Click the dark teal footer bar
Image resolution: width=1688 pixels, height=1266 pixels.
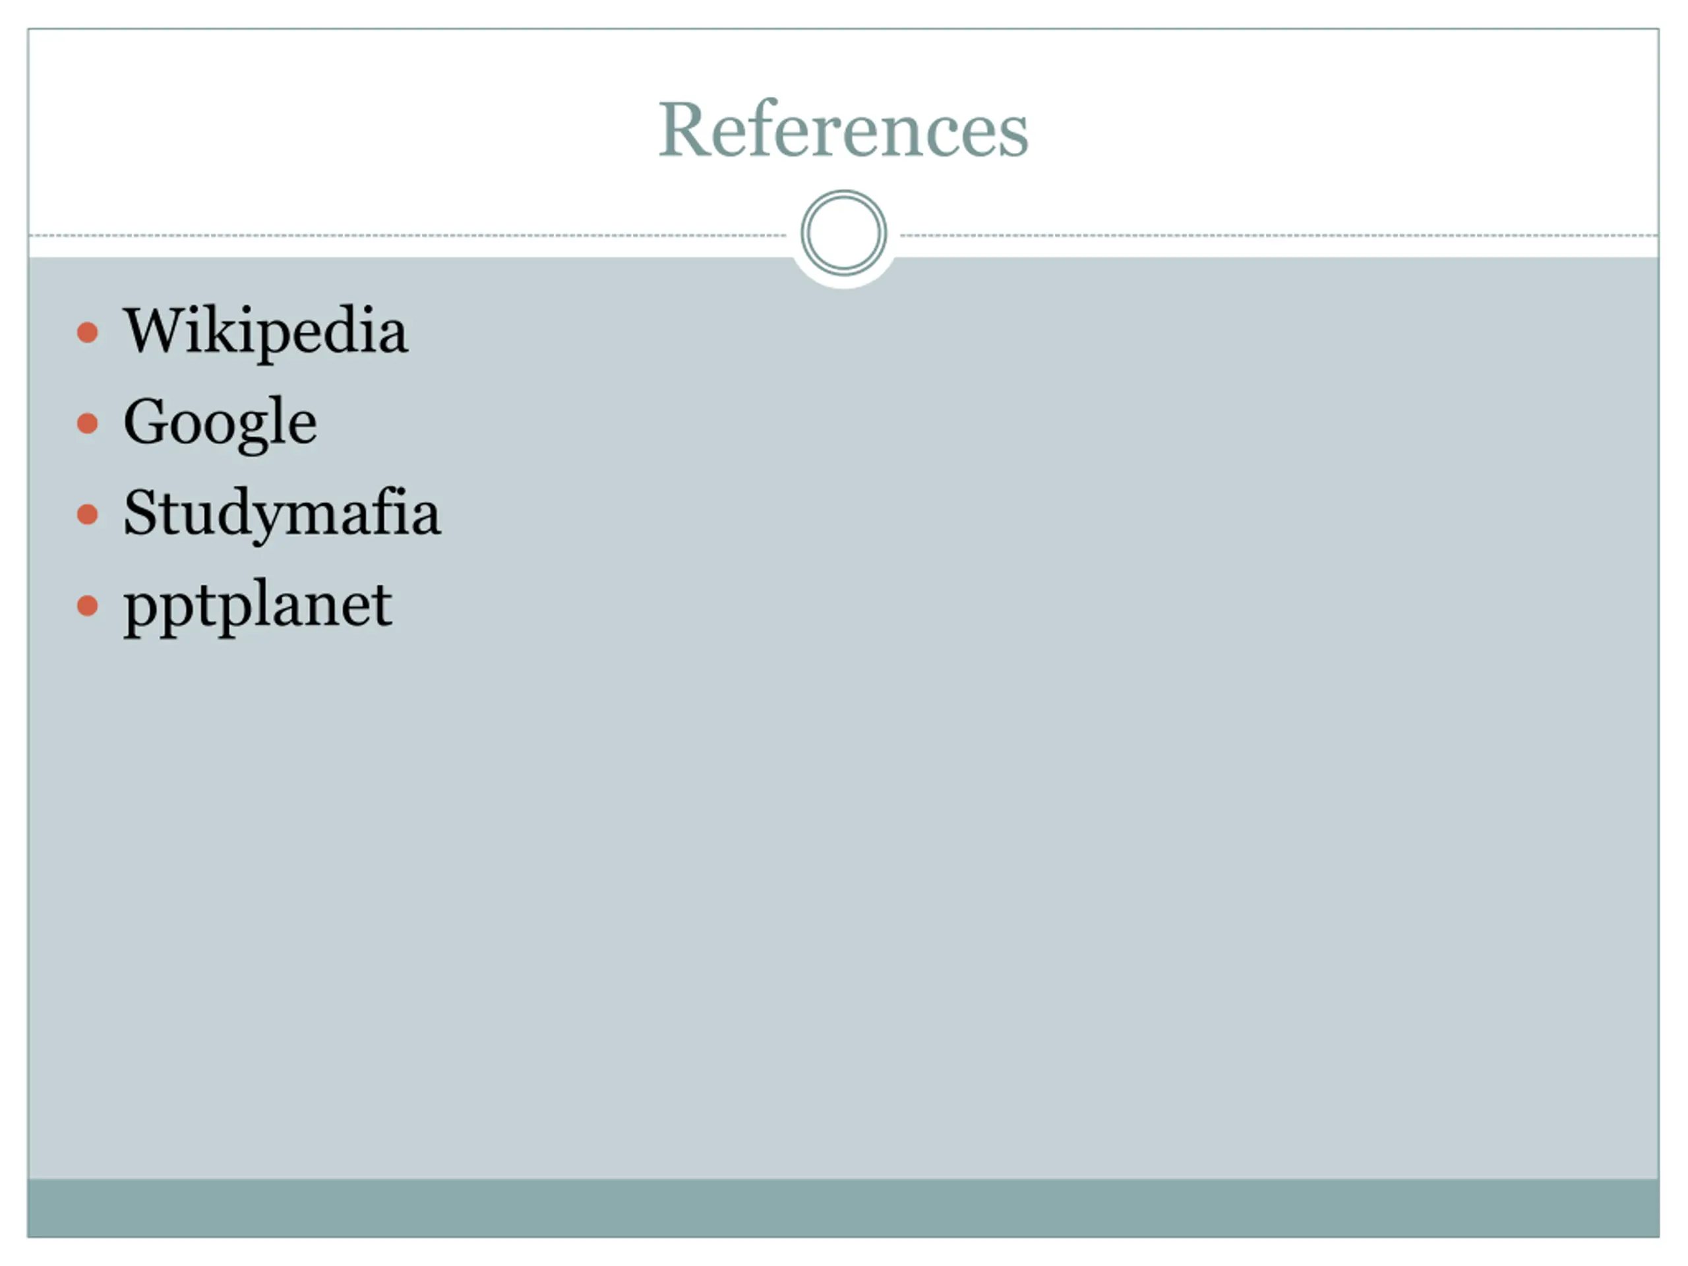[x=843, y=1208]
